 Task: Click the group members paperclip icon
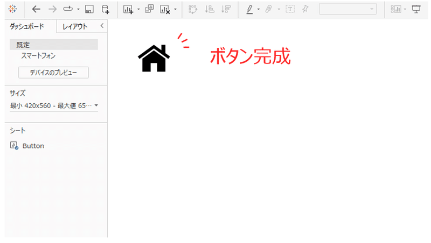click(x=268, y=9)
